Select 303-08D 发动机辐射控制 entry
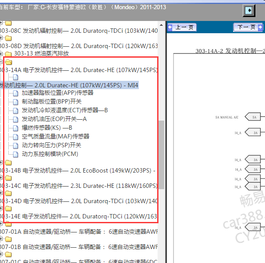Screen dimensions: 265x263 click(79, 46)
